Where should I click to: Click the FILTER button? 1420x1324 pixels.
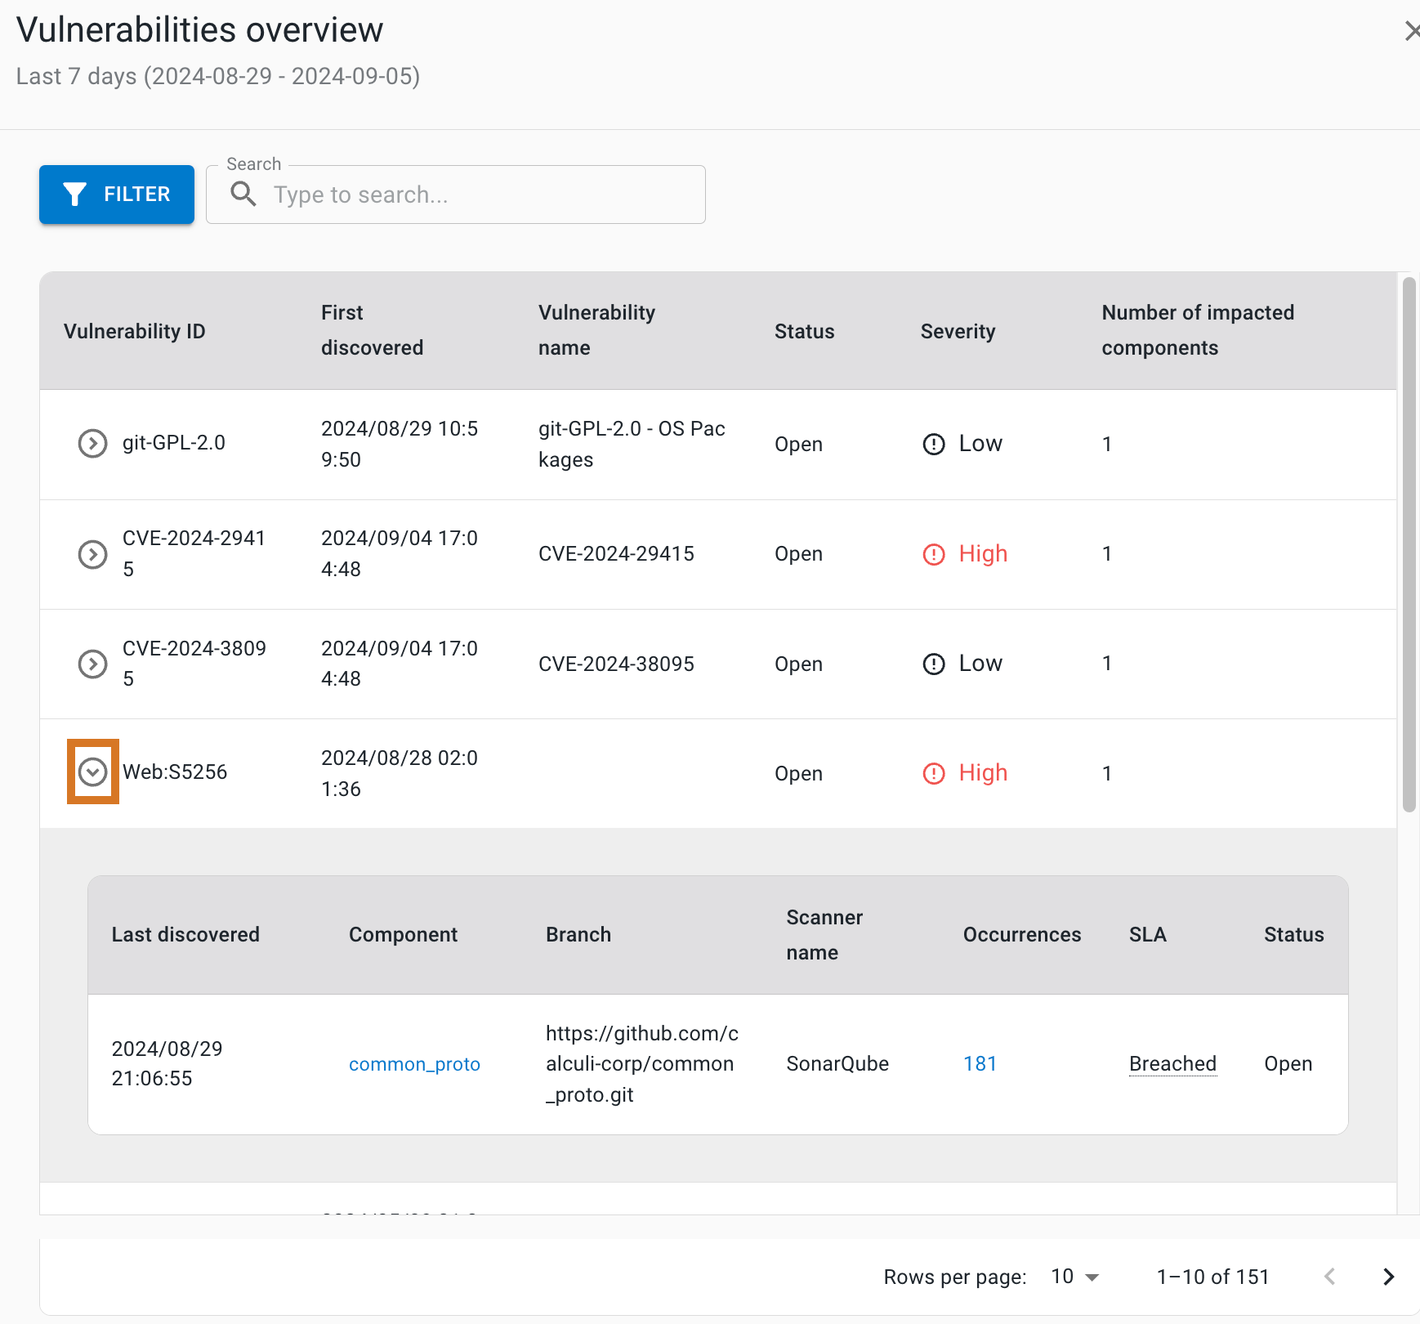[x=117, y=194]
